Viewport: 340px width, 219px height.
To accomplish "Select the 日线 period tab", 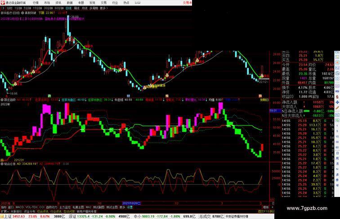I will tap(68, 8).
